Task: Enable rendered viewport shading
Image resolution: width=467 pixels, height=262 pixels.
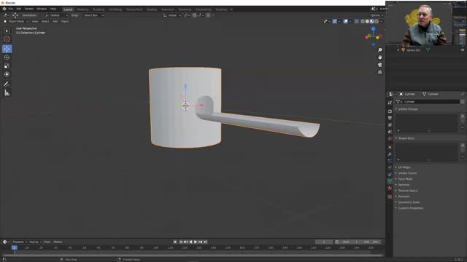Action: click(377, 21)
